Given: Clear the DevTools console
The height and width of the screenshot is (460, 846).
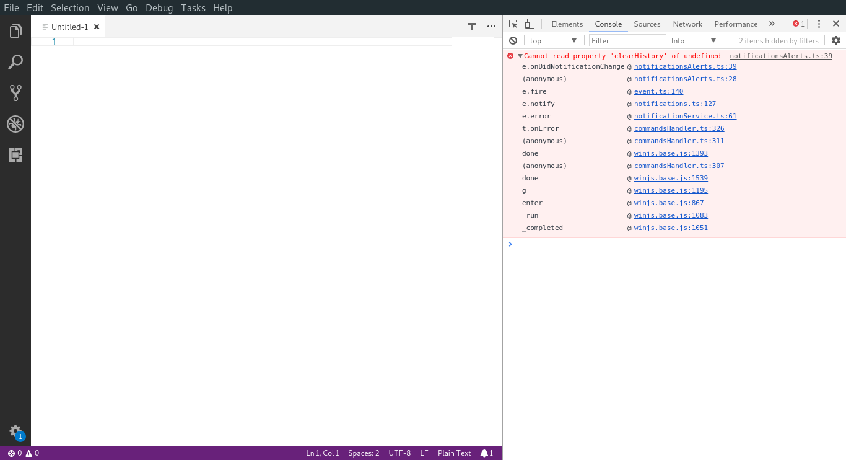Looking at the screenshot, I should tap(513, 40).
